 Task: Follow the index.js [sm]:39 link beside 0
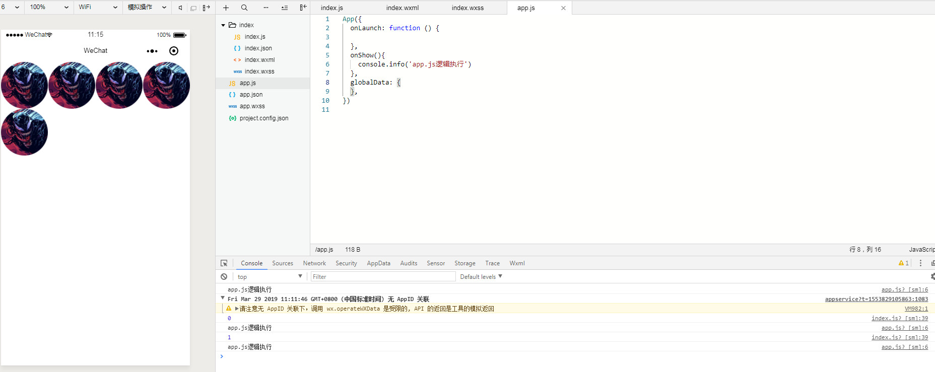900,318
